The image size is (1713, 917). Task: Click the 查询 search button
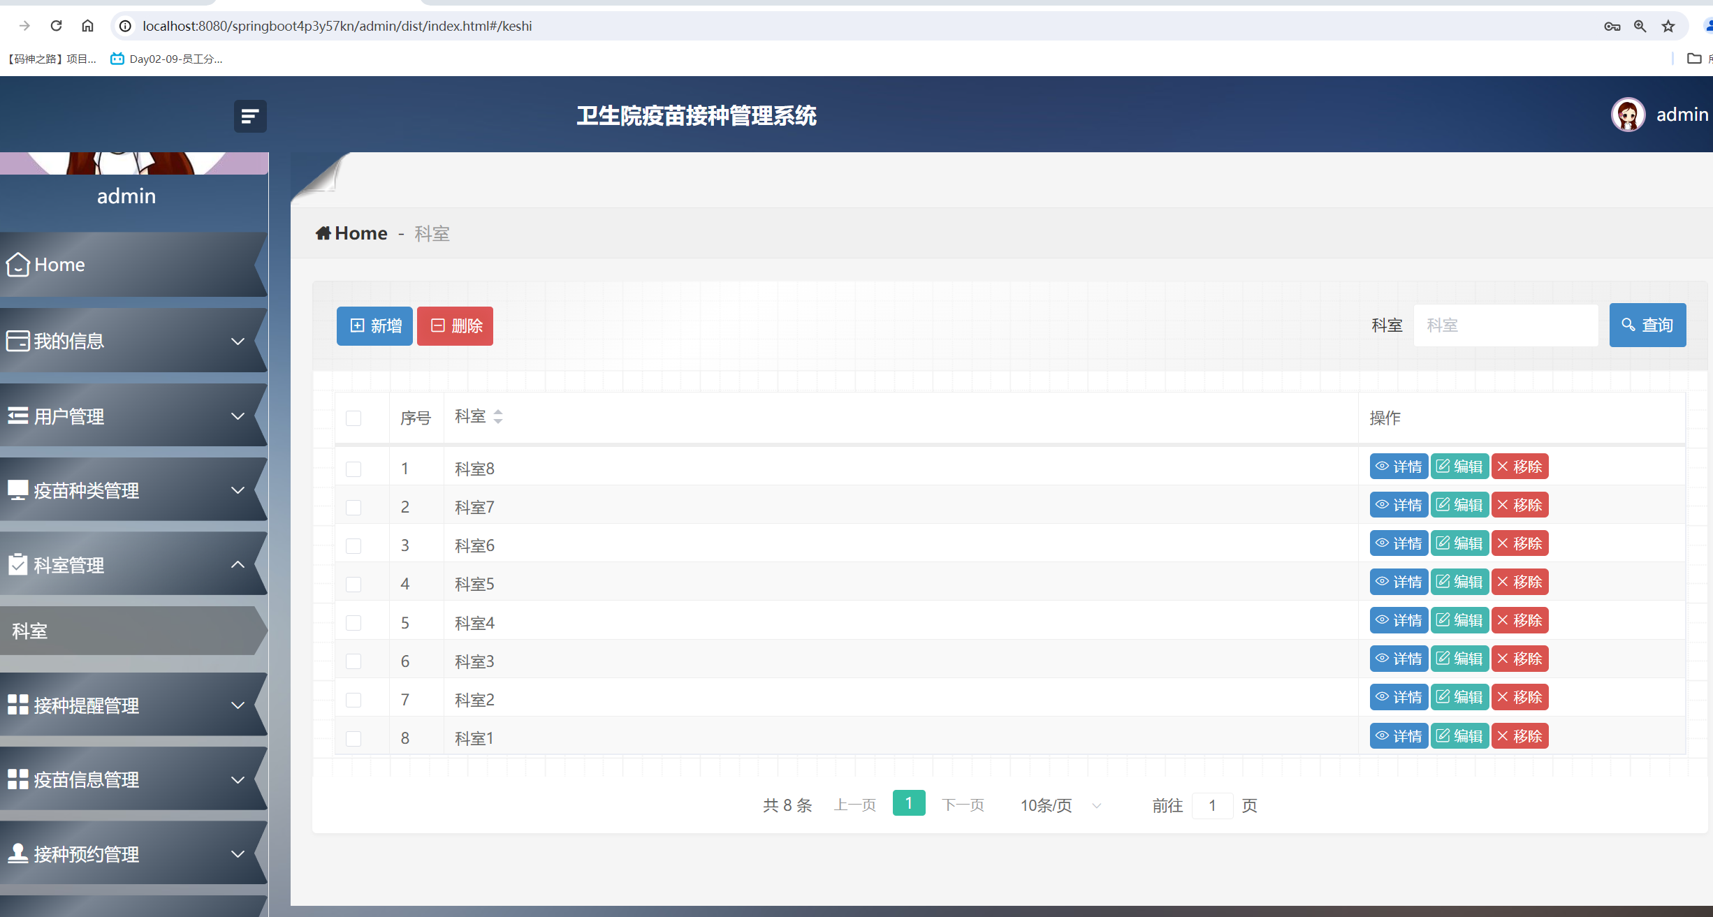click(1647, 325)
